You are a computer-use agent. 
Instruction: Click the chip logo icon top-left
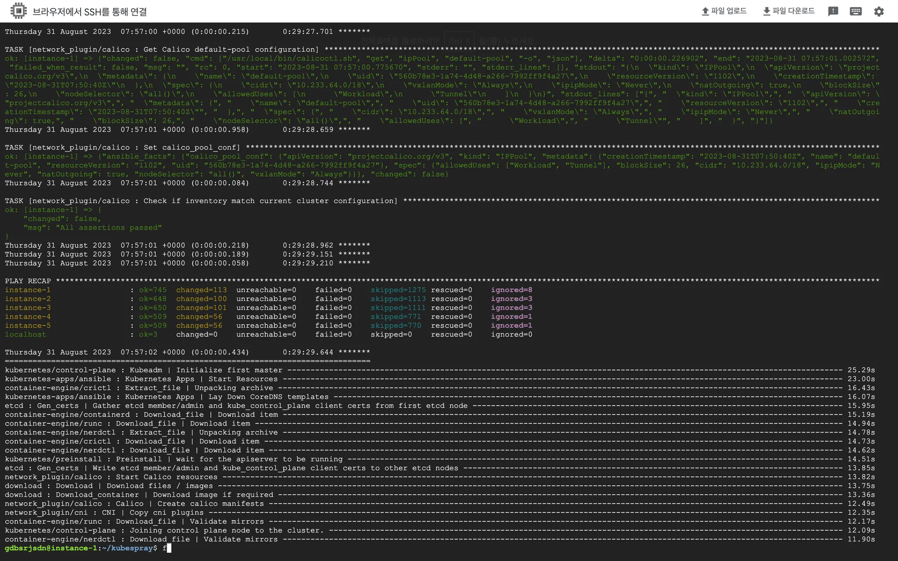pos(18,11)
